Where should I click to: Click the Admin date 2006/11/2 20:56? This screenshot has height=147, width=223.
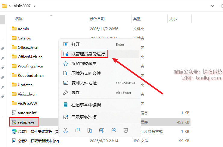click(104, 29)
